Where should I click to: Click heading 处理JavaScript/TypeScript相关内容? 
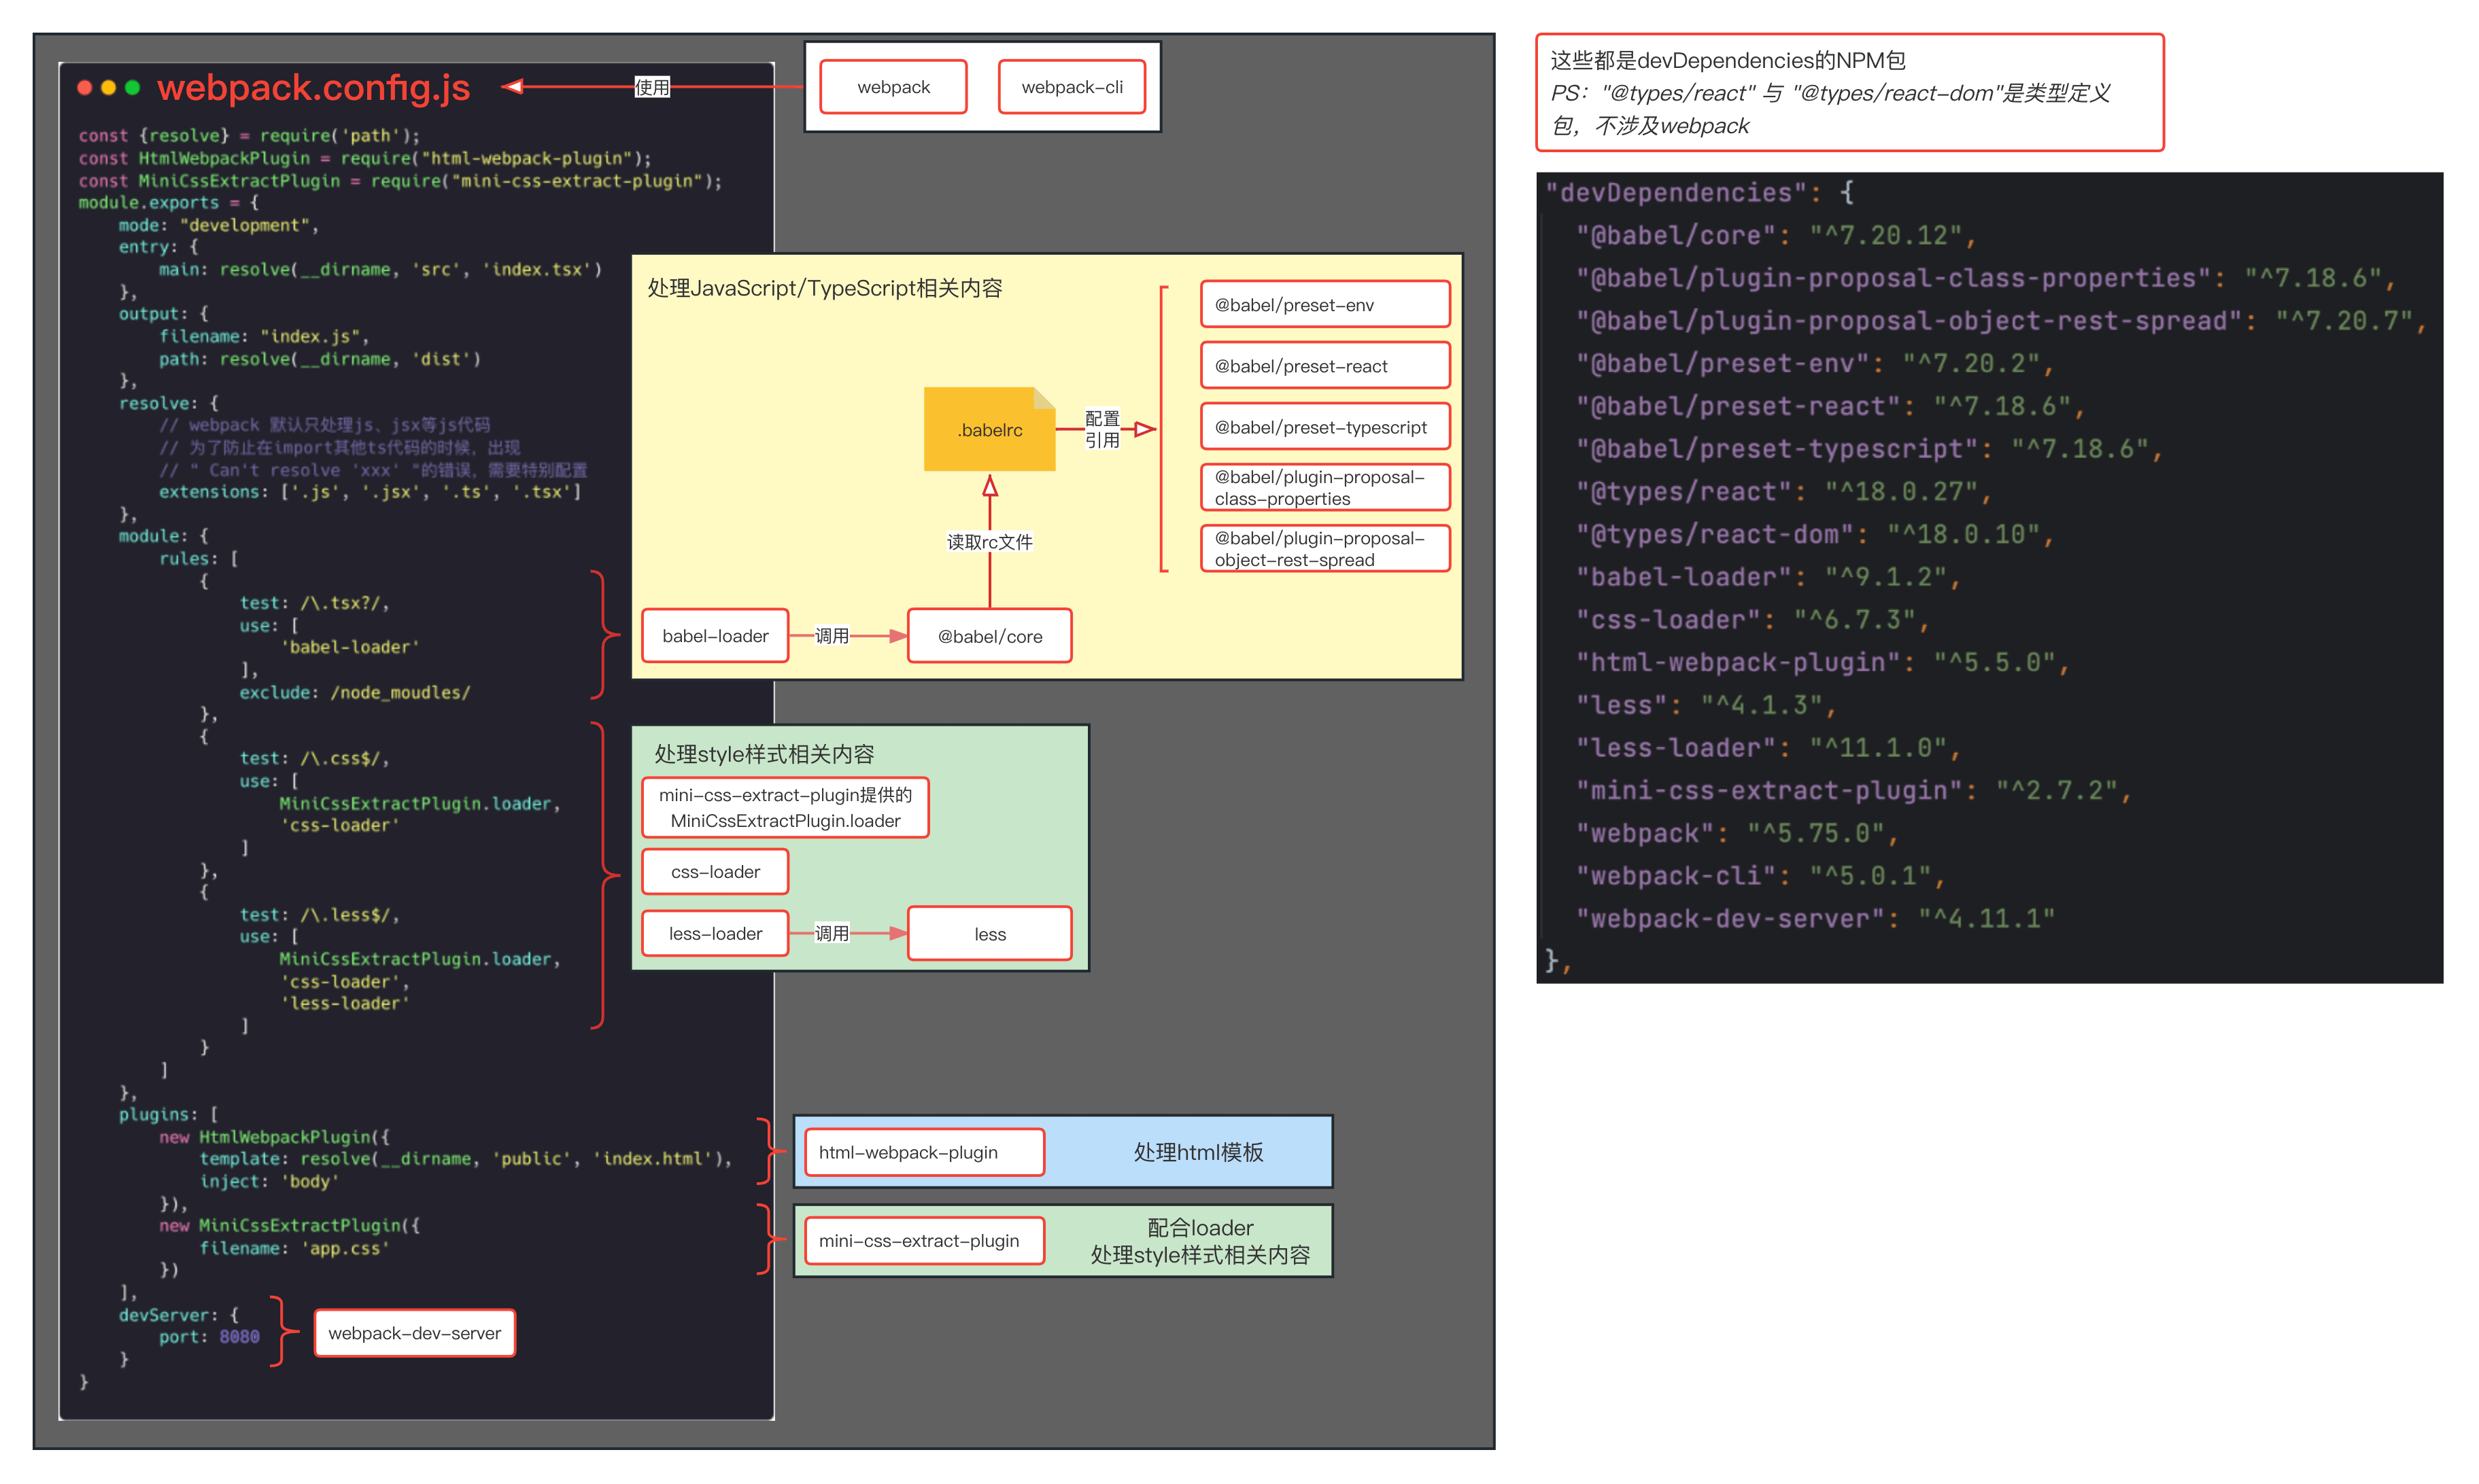(824, 288)
